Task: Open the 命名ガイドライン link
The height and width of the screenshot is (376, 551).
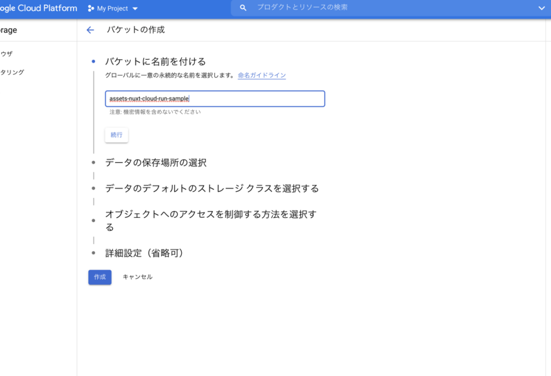Action: coord(262,75)
